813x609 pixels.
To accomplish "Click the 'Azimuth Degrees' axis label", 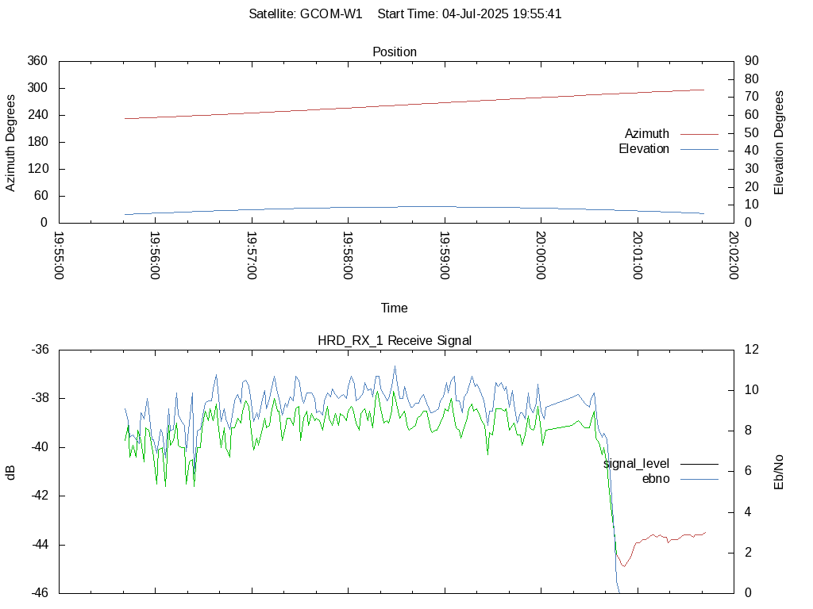I will [x=10, y=143].
